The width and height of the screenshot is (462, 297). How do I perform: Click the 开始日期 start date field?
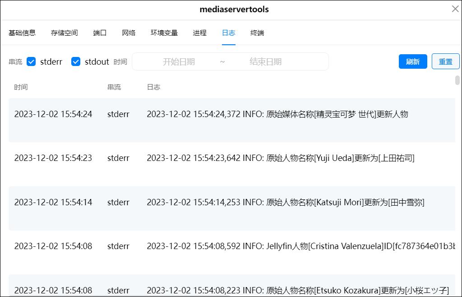point(179,61)
